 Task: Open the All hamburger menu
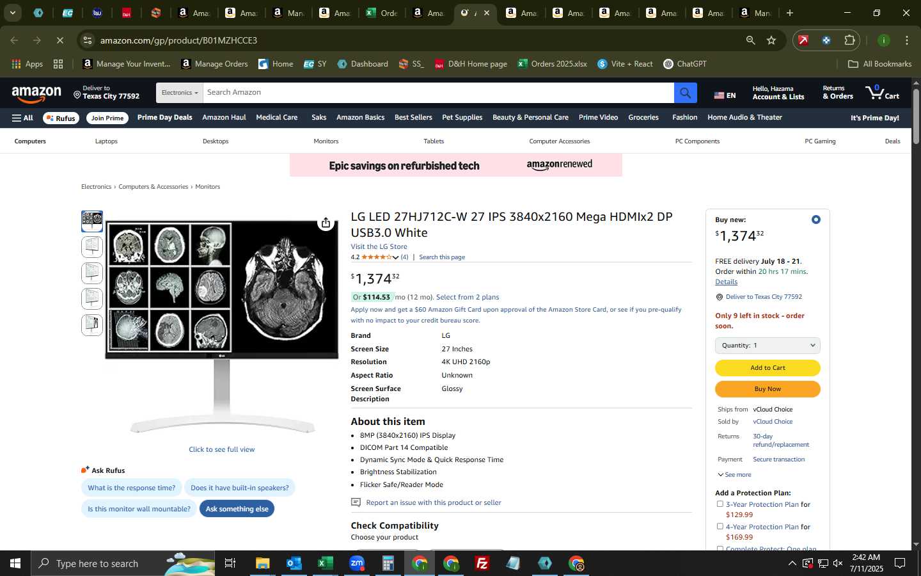point(22,118)
